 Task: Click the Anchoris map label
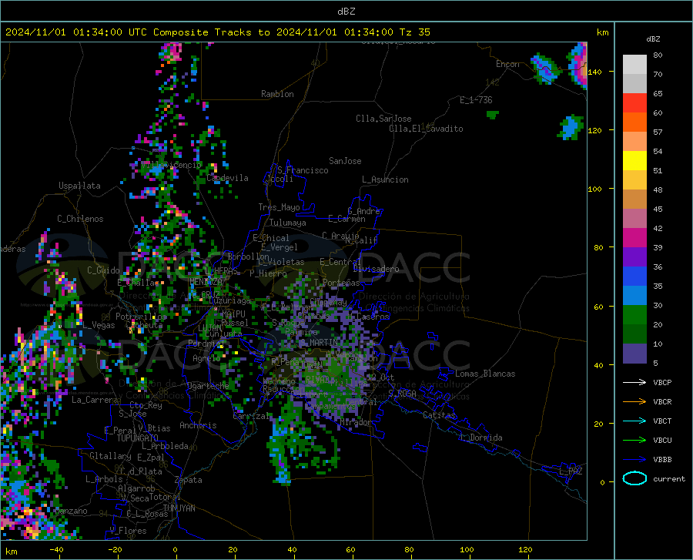pos(198,425)
